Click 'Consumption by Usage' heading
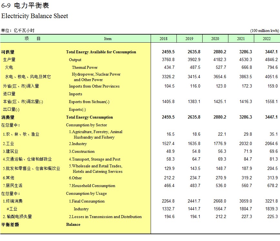This screenshot has height=241, width=280. pos(86,194)
